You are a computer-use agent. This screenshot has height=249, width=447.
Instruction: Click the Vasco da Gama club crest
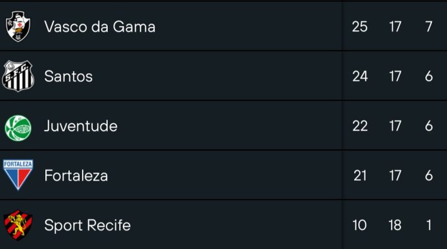click(18, 26)
